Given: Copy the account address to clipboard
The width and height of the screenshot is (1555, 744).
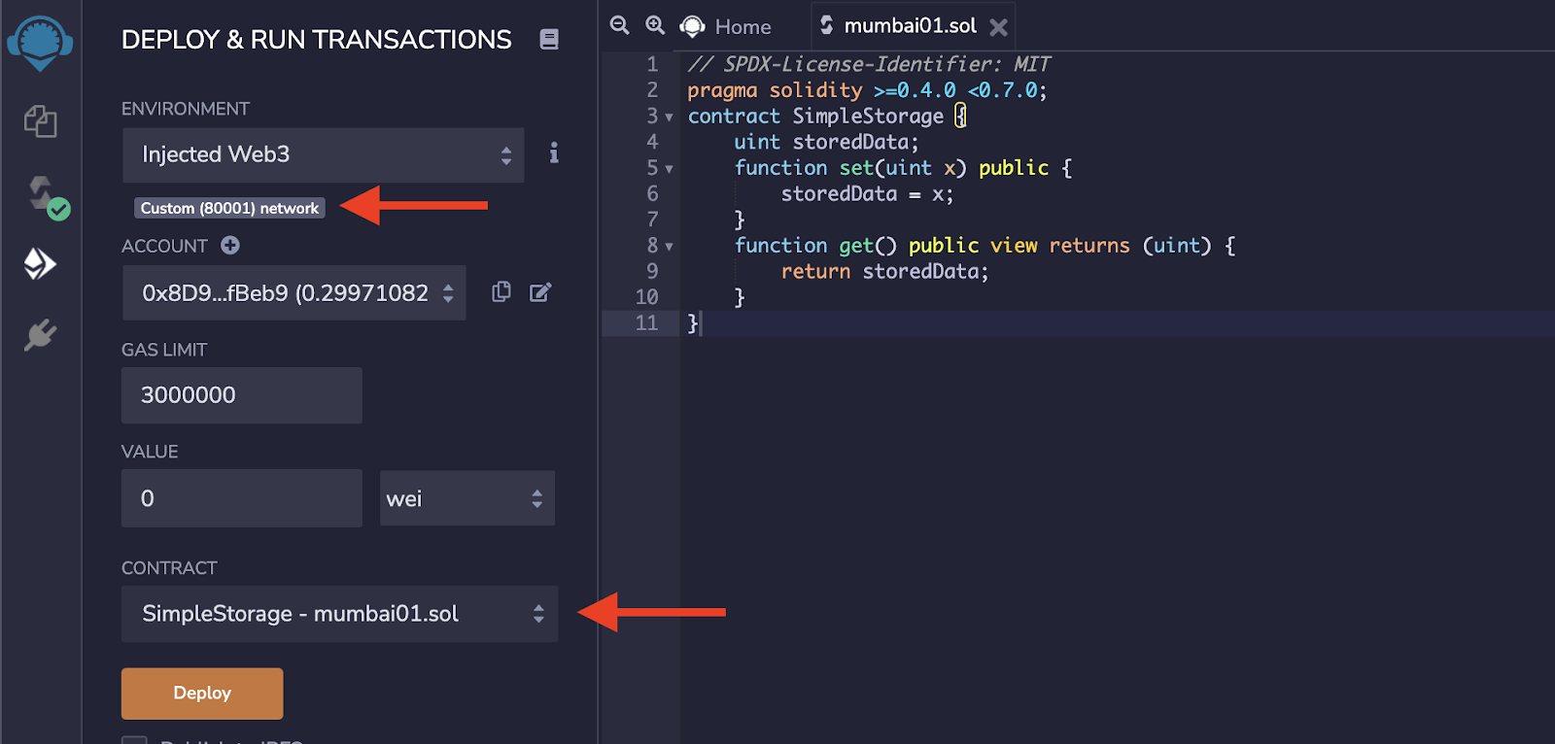Looking at the screenshot, I should point(501,292).
